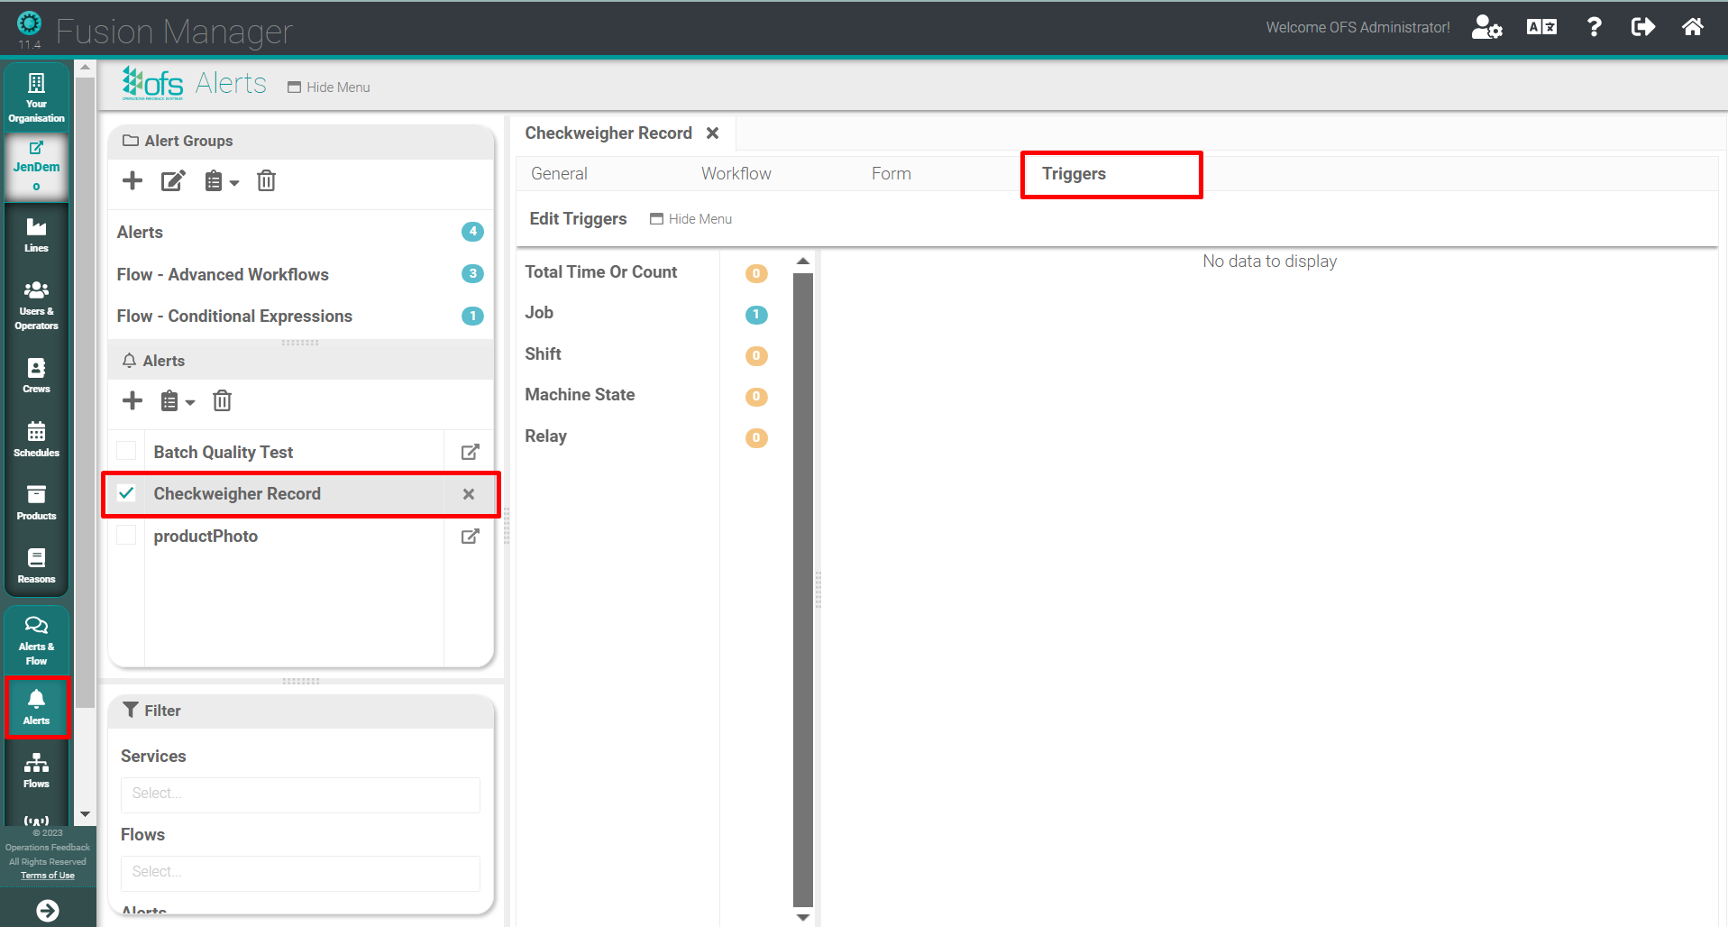Click the delete icon under Alerts
1728x927 pixels.
pos(222,400)
